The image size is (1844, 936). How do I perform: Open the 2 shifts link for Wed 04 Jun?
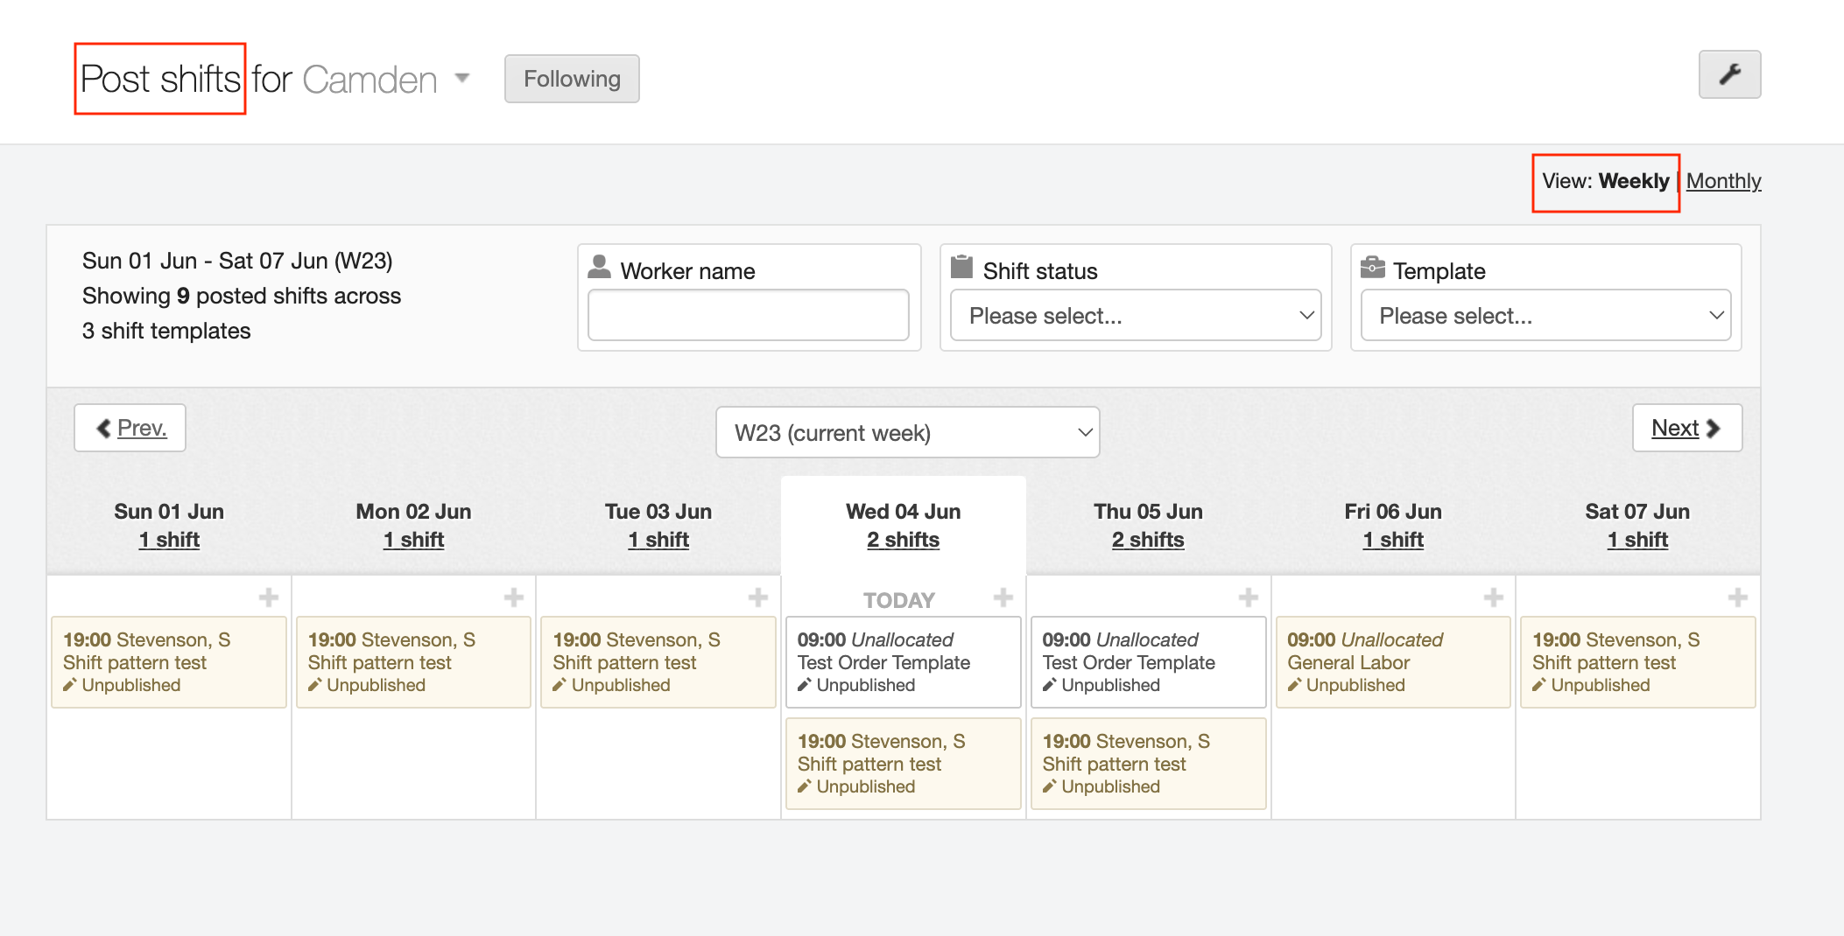click(903, 540)
